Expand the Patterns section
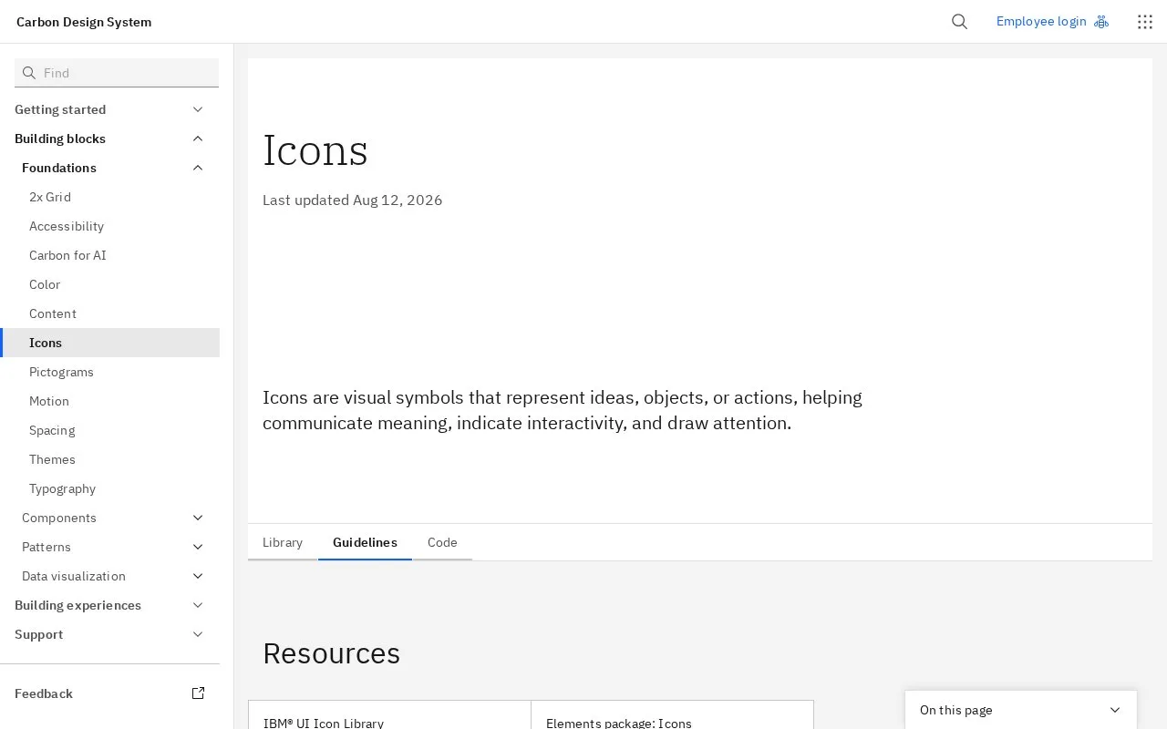1167x729 pixels. [109, 547]
